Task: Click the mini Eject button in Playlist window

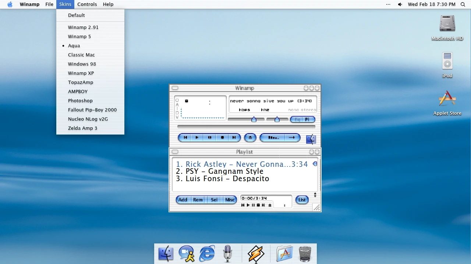Action: (270, 205)
